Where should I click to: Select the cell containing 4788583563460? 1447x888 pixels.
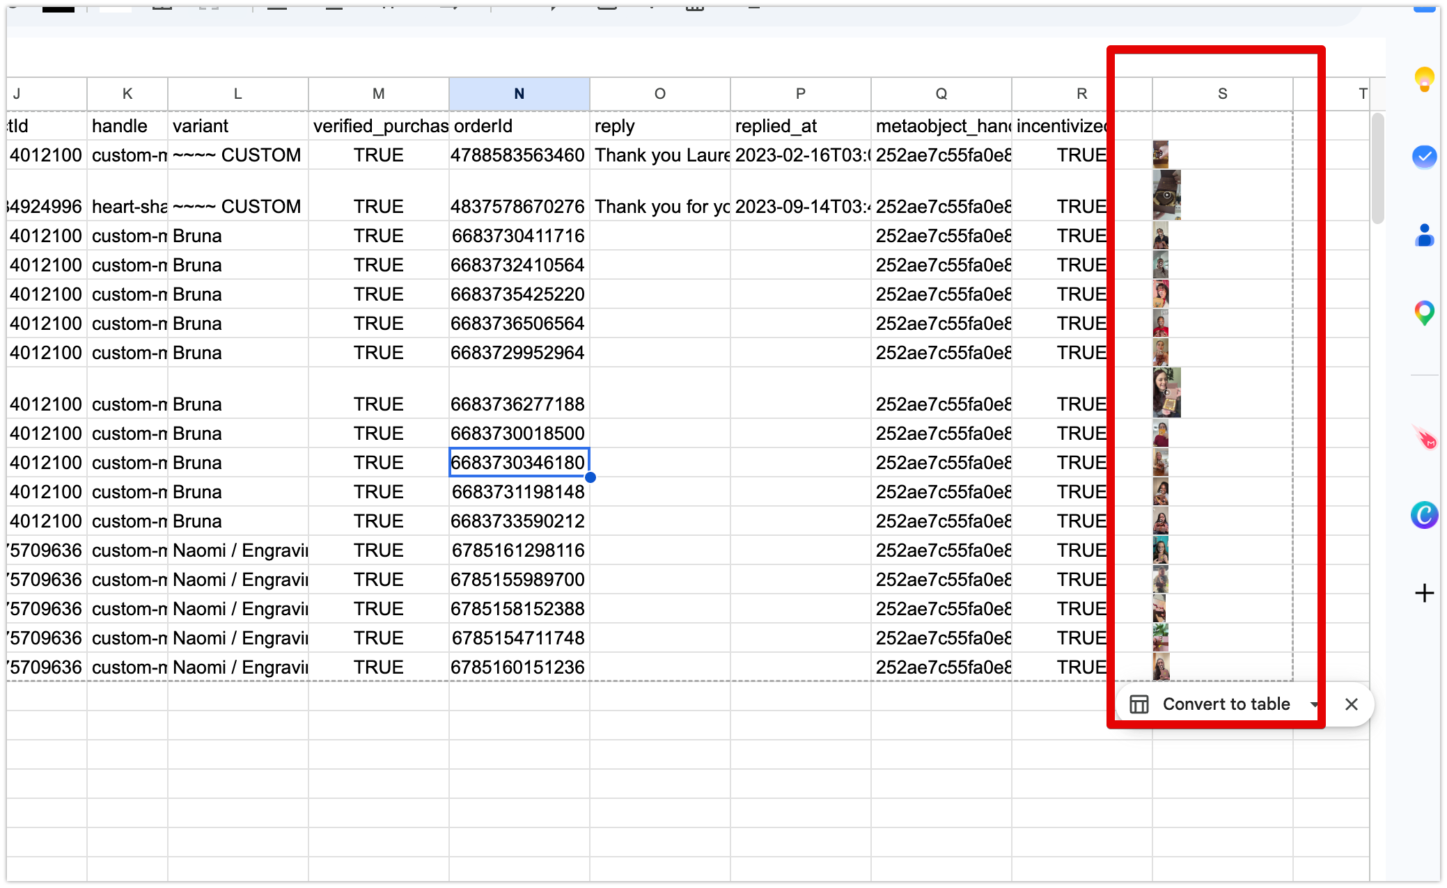tap(519, 155)
